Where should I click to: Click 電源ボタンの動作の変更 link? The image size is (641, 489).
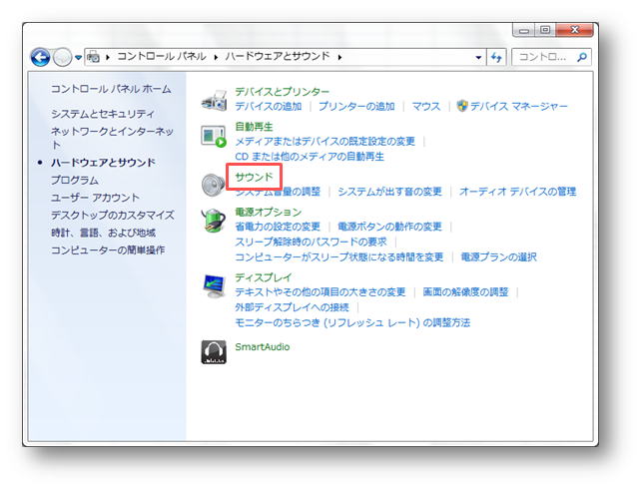pos(389,227)
